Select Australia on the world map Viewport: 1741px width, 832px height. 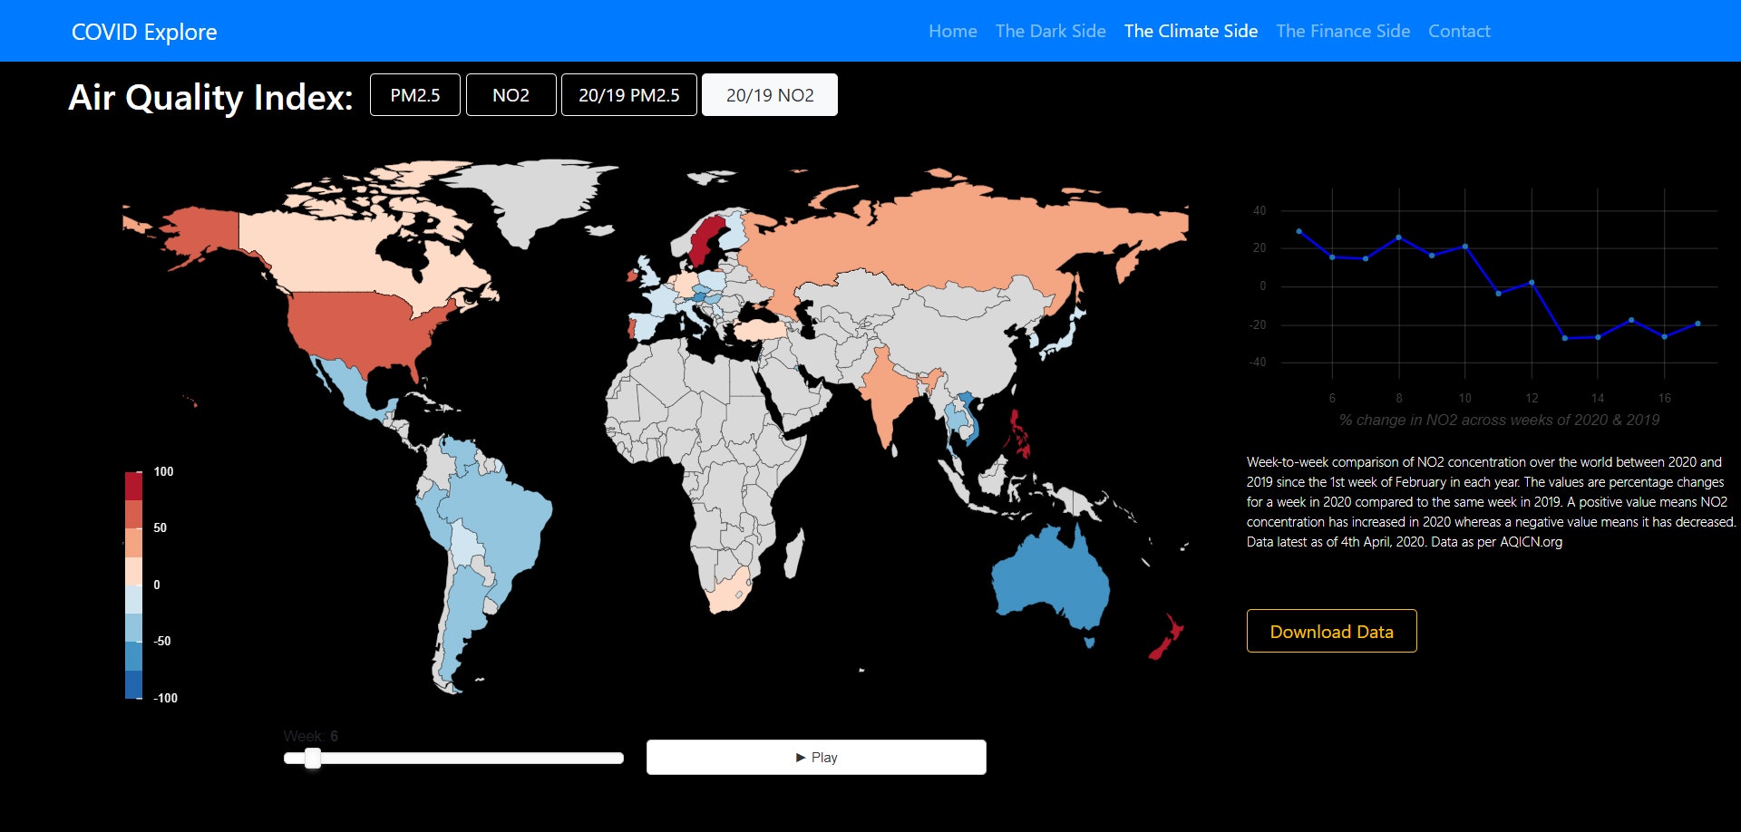click(1052, 580)
